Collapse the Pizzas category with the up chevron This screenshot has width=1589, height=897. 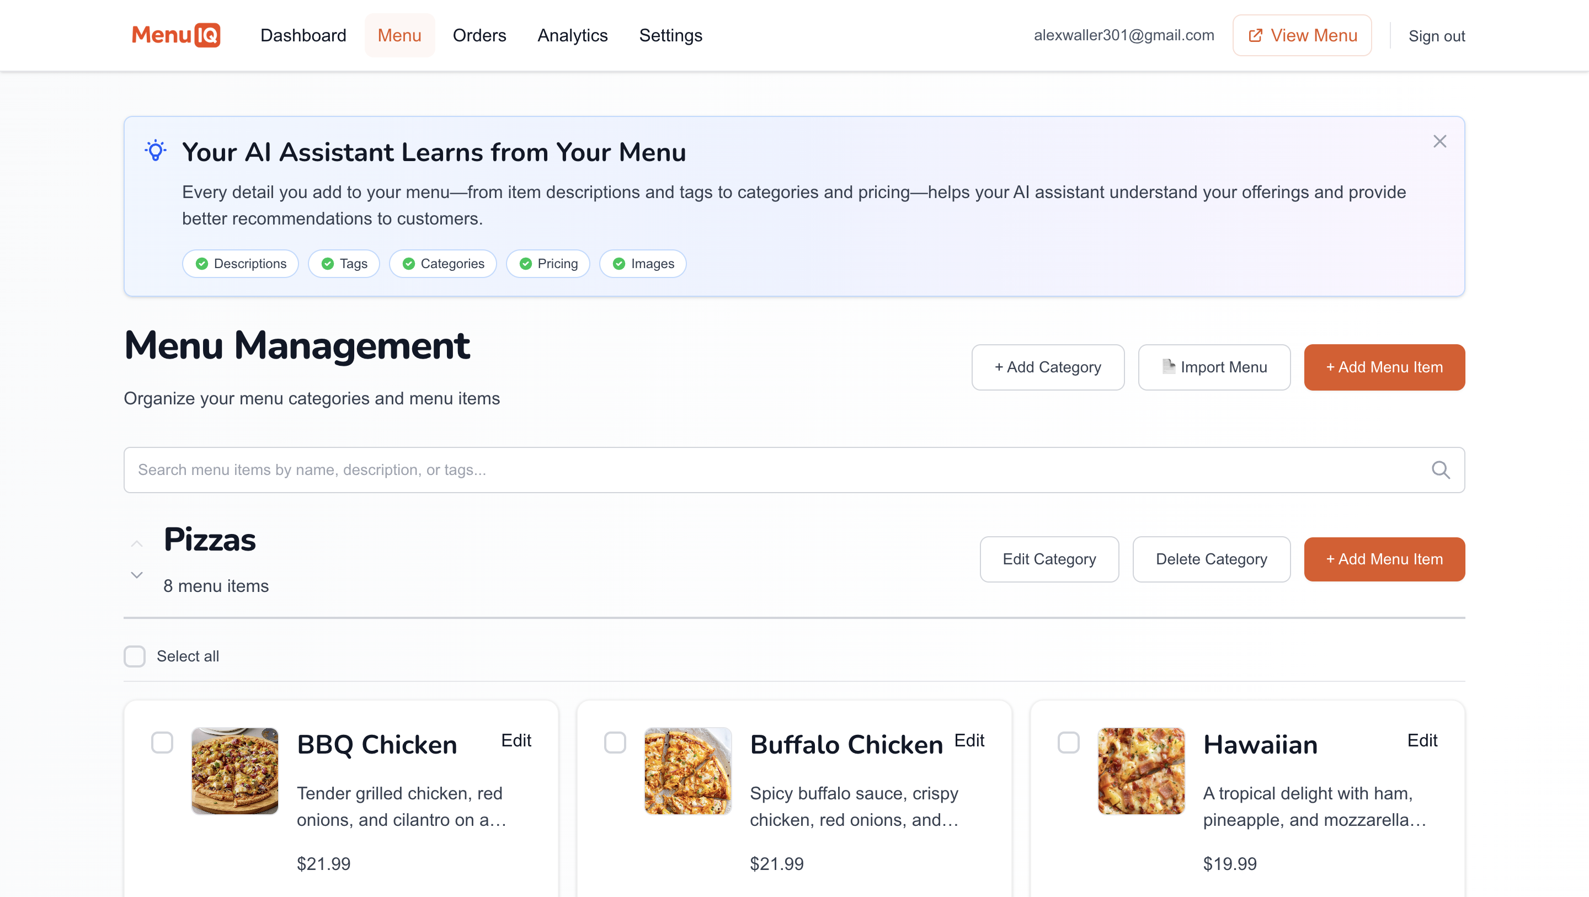pos(137,543)
